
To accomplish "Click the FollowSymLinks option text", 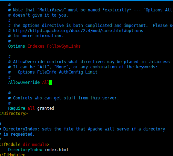I will click(x=64, y=46).
